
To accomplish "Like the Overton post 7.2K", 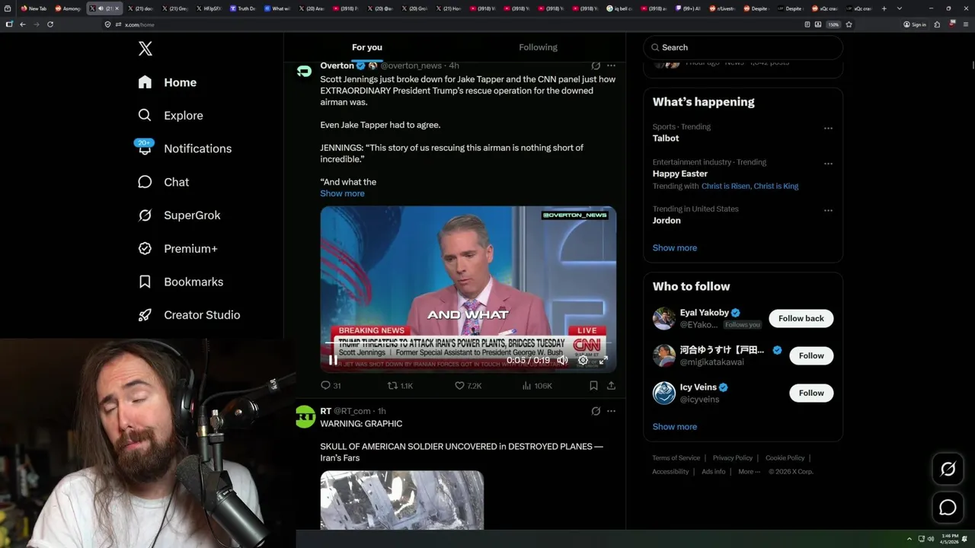I will (468, 386).
